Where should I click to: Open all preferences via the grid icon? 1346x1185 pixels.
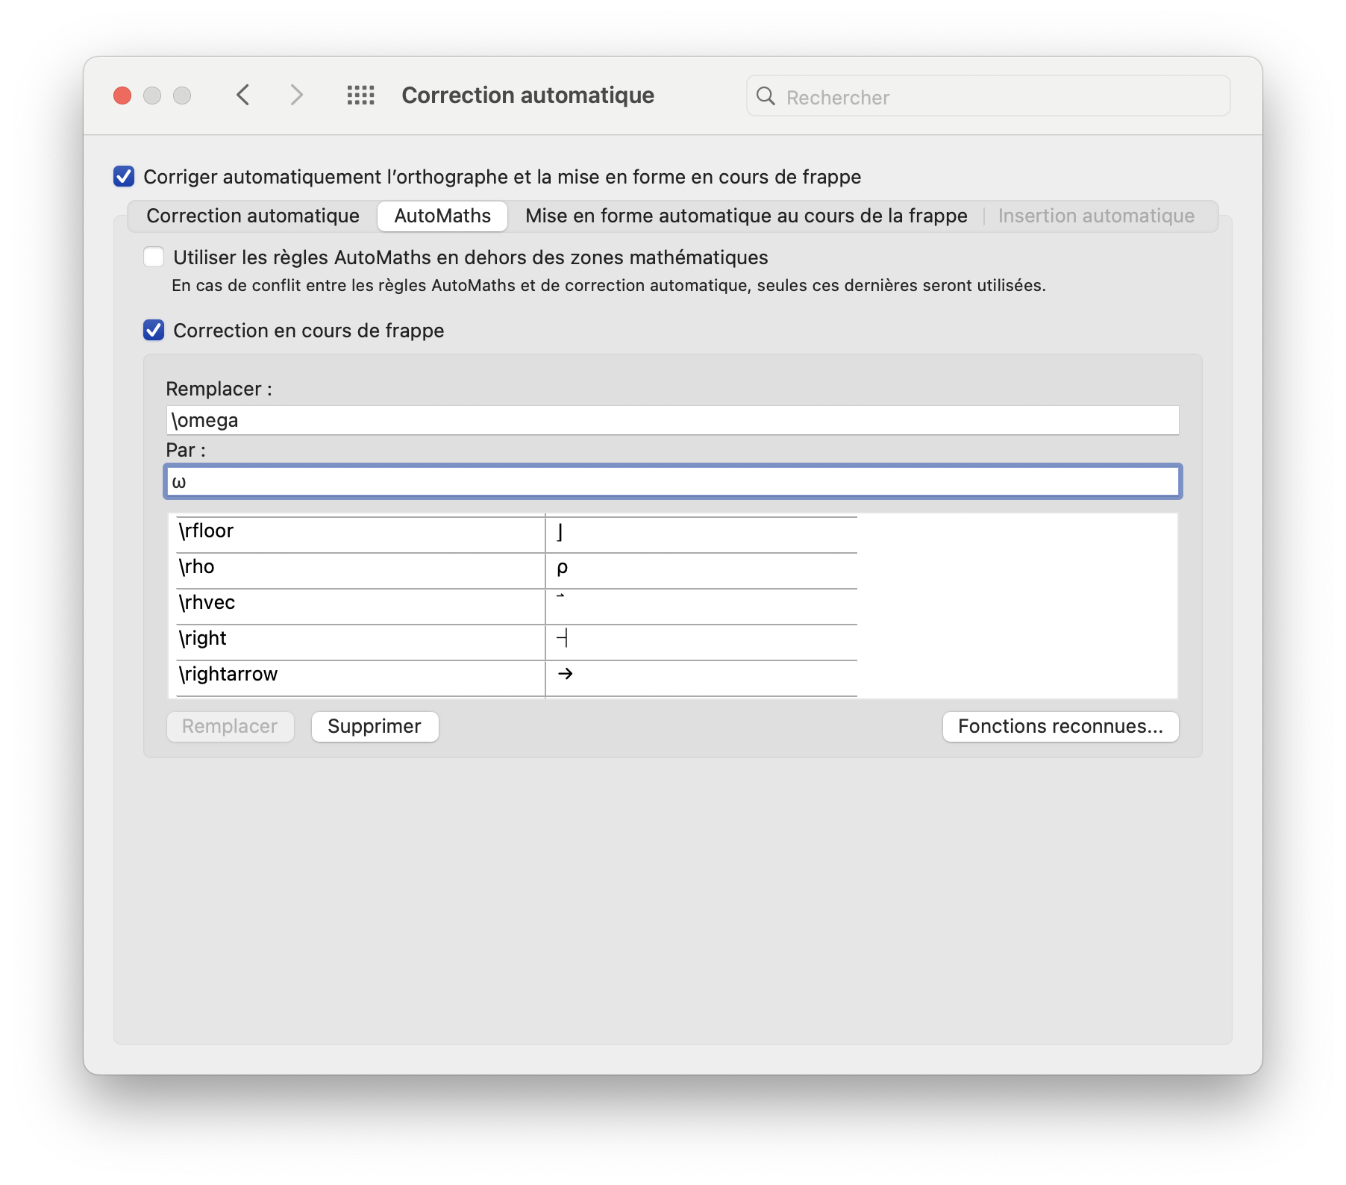(x=360, y=95)
